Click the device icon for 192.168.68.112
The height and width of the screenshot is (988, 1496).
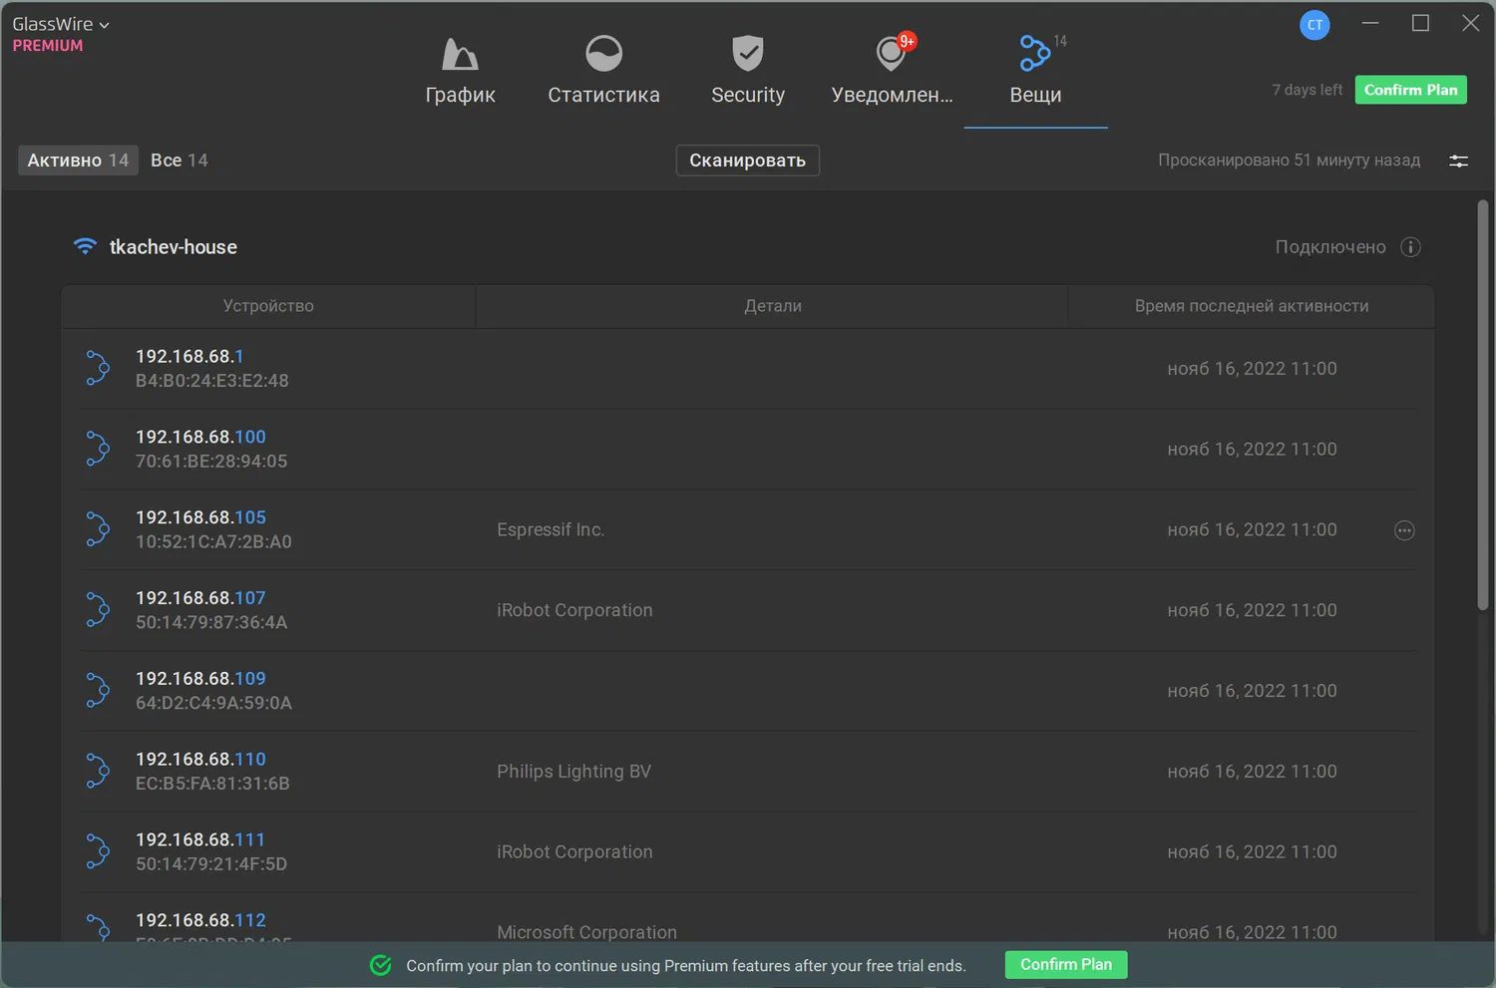(x=97, y=928)
